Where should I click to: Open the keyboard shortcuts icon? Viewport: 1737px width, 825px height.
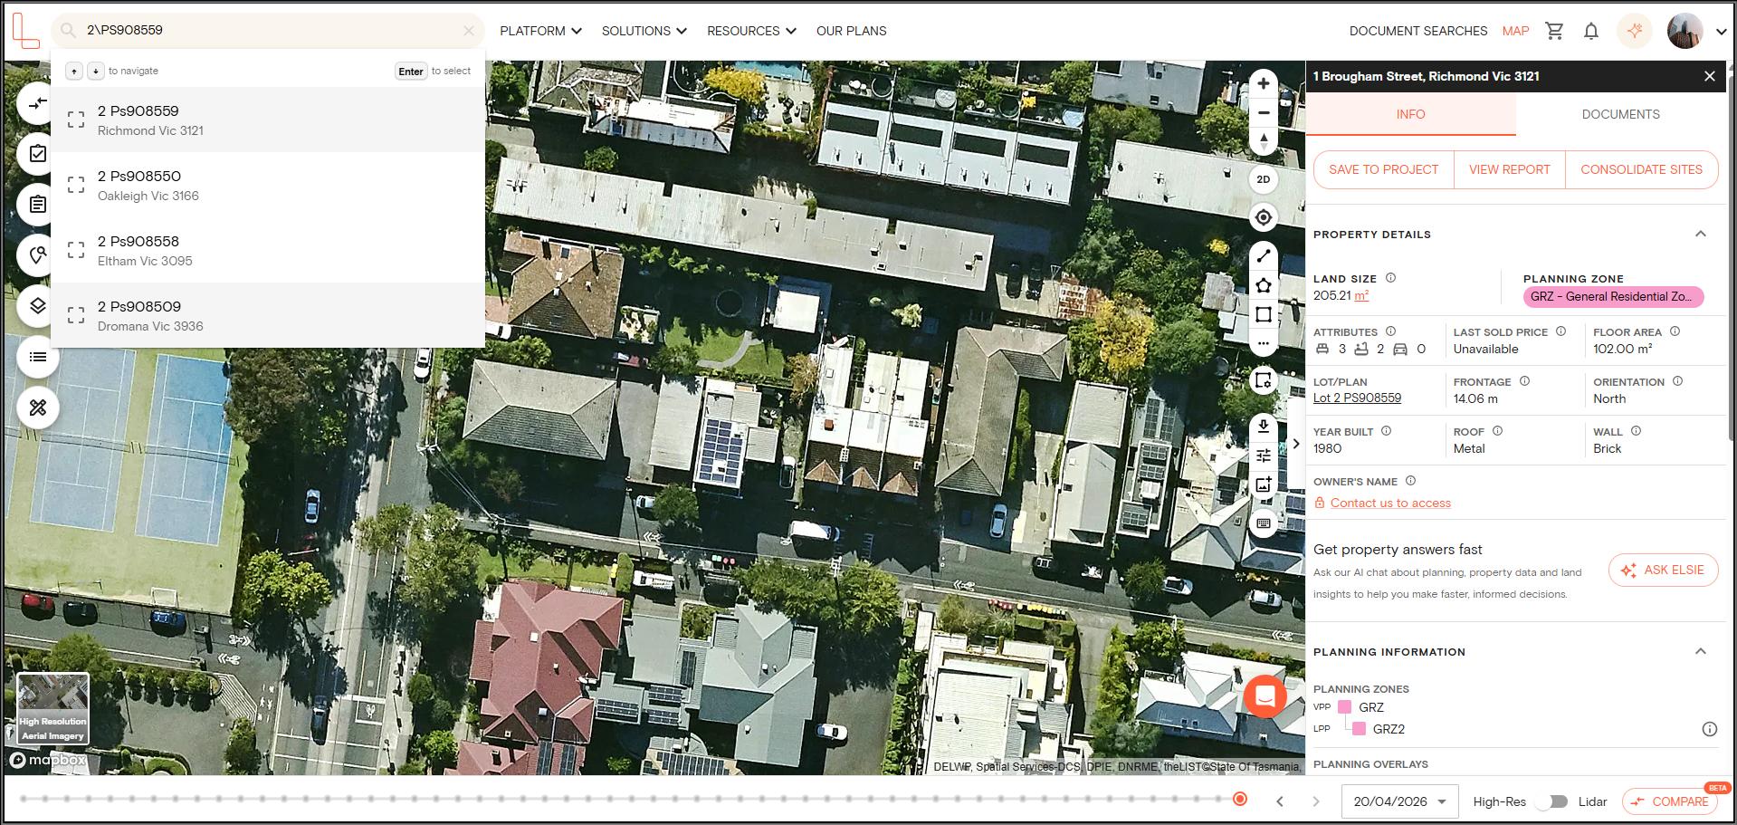pyautogui.click(x=1264, y=523)
